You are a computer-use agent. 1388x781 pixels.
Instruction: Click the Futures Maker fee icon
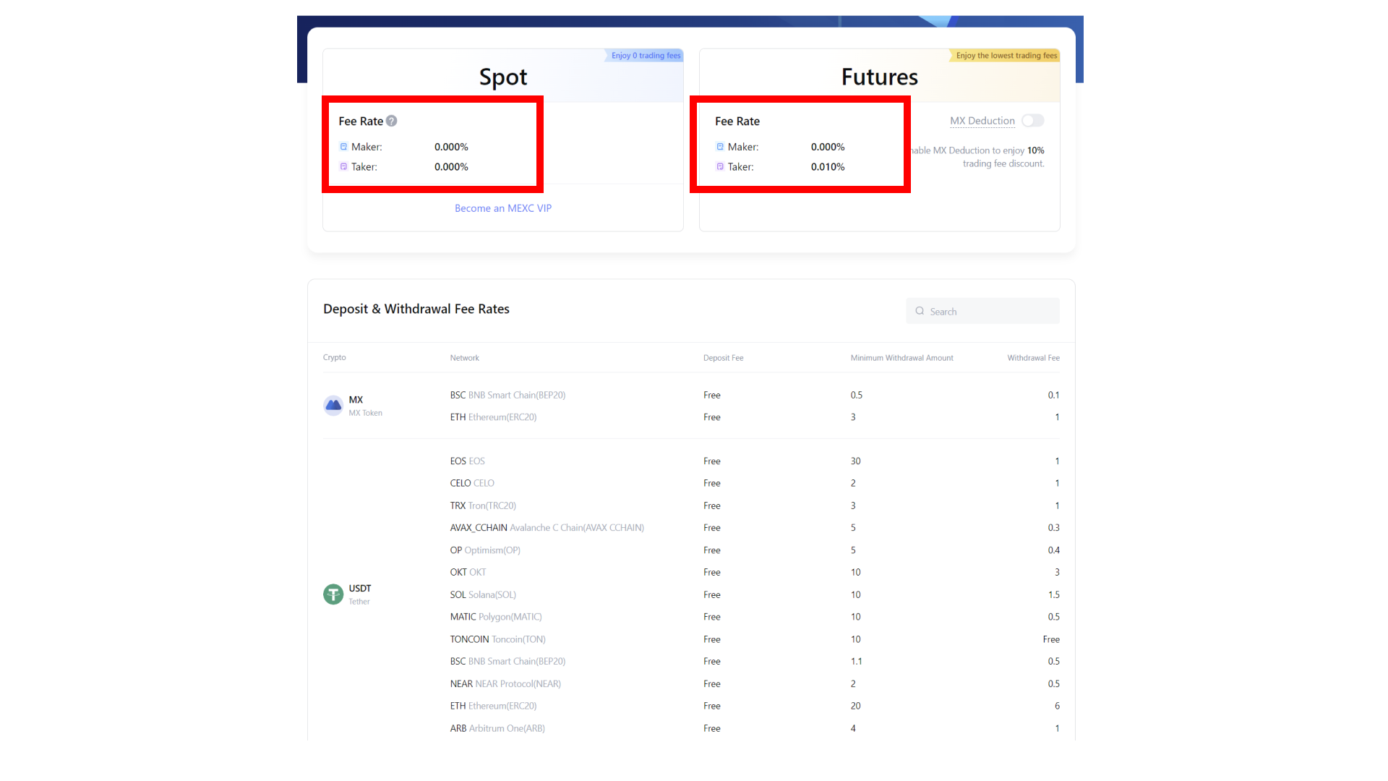point(720,147)
